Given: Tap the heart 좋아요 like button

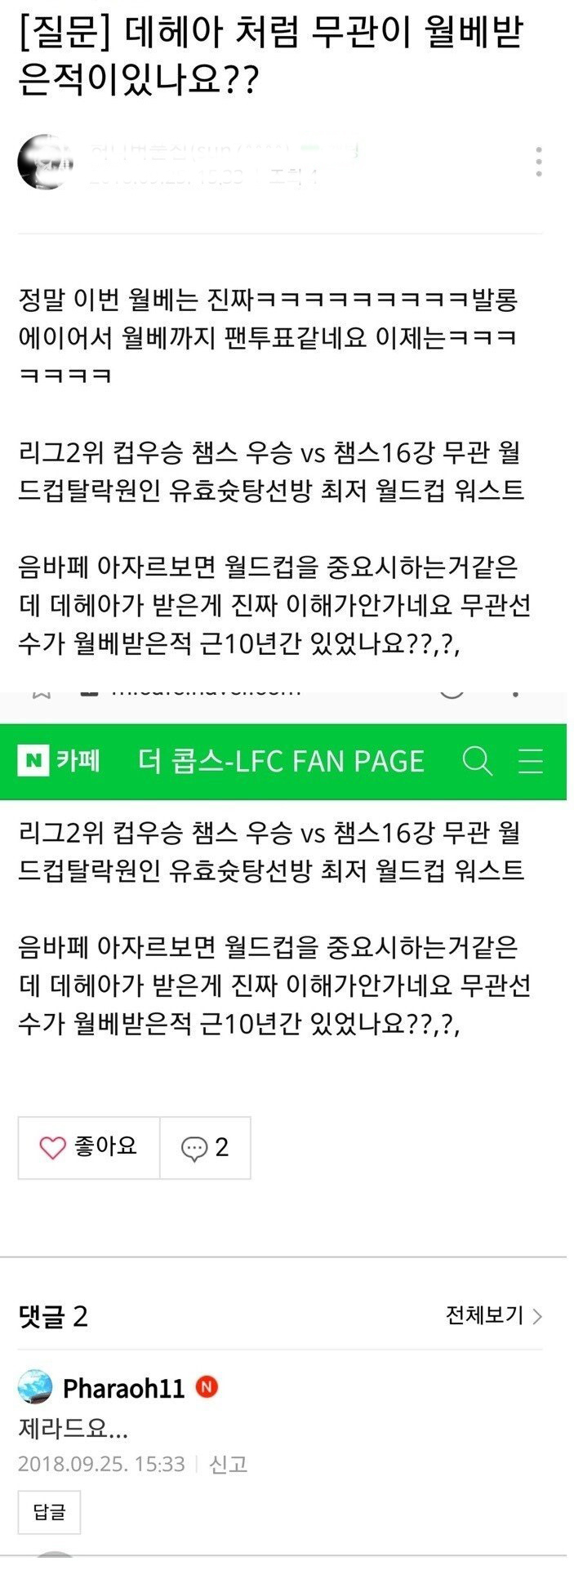Looking at the screenshot, I should (89, 1148).
